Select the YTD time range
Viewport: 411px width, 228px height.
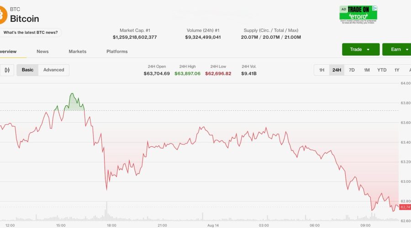click(x=382, y=70)
